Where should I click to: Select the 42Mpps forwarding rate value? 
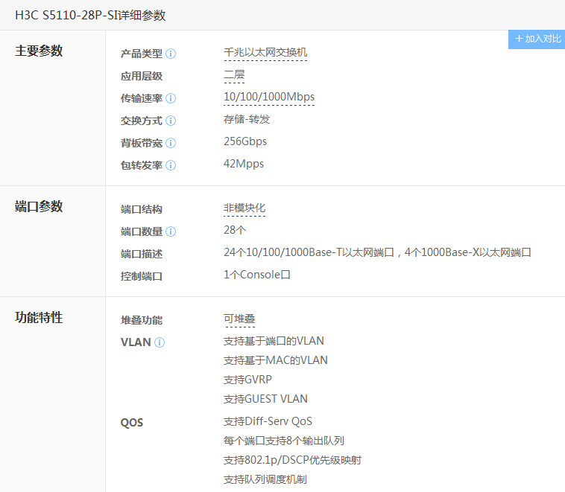(x=244, y=164)
